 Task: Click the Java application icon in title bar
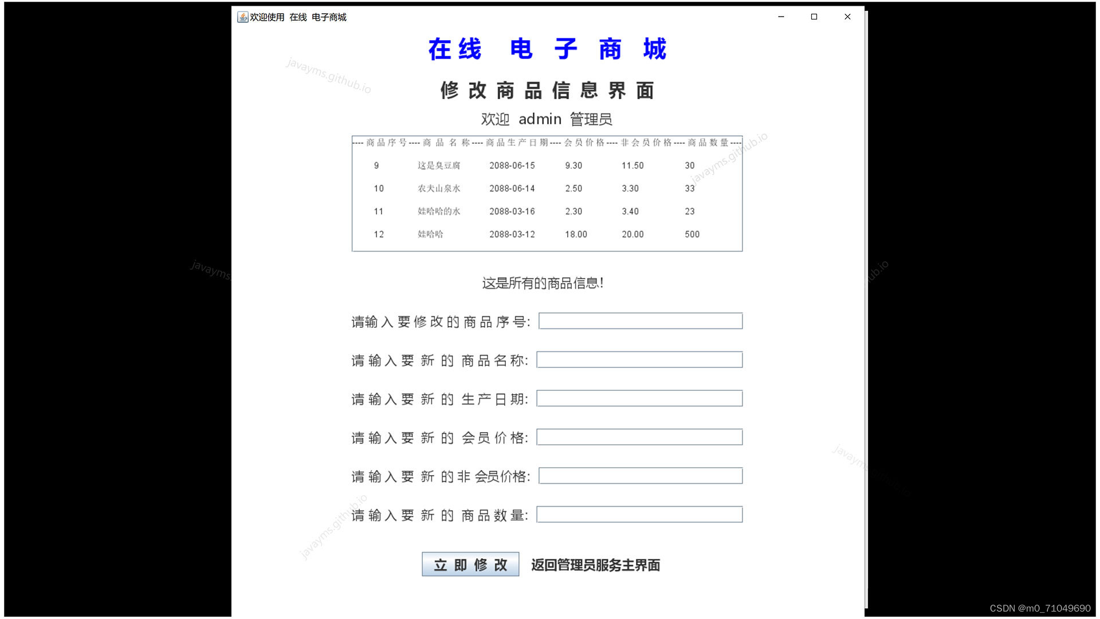point(243,17)
